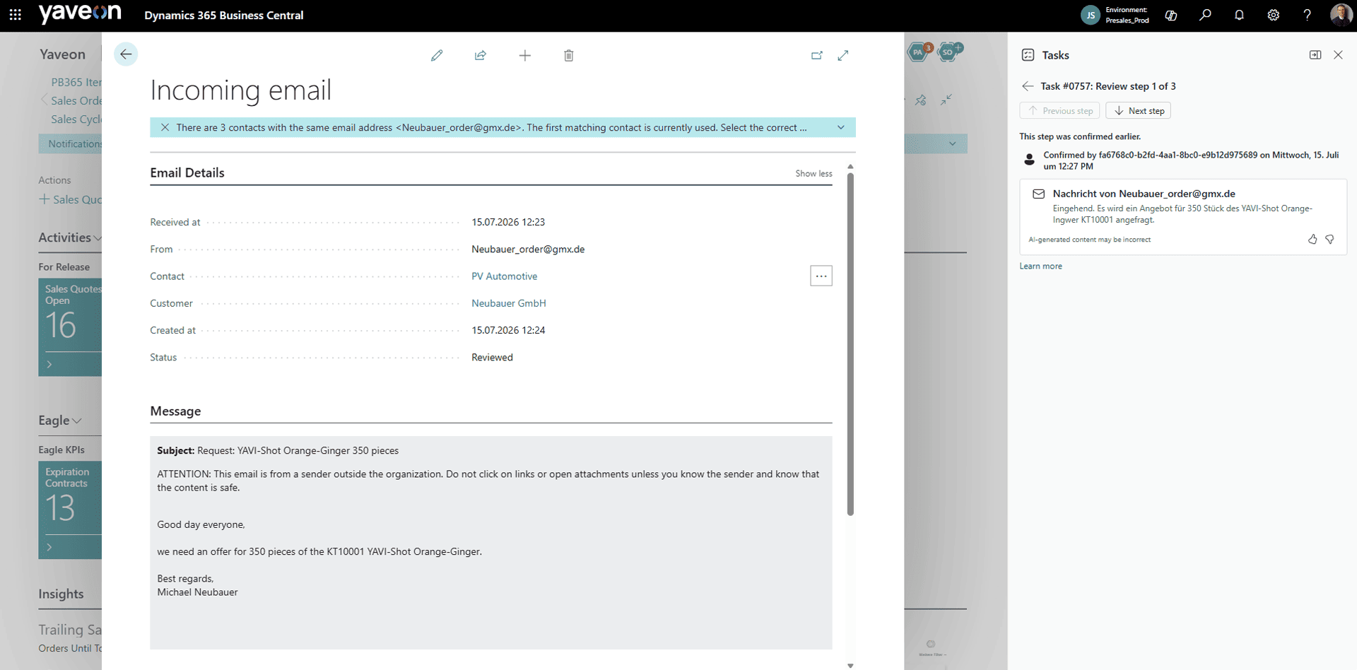Click the expand to full page icon

843,55
